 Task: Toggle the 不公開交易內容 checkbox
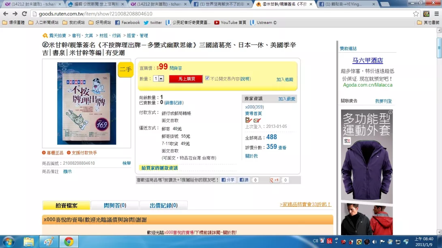click(207, 78)
